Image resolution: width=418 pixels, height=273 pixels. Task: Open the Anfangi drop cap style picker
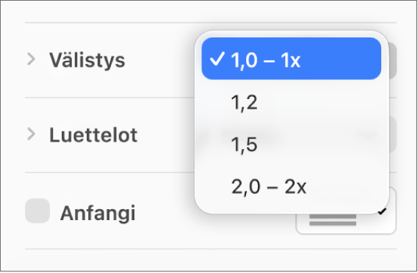pyautogui.click(x=346, y=211)
